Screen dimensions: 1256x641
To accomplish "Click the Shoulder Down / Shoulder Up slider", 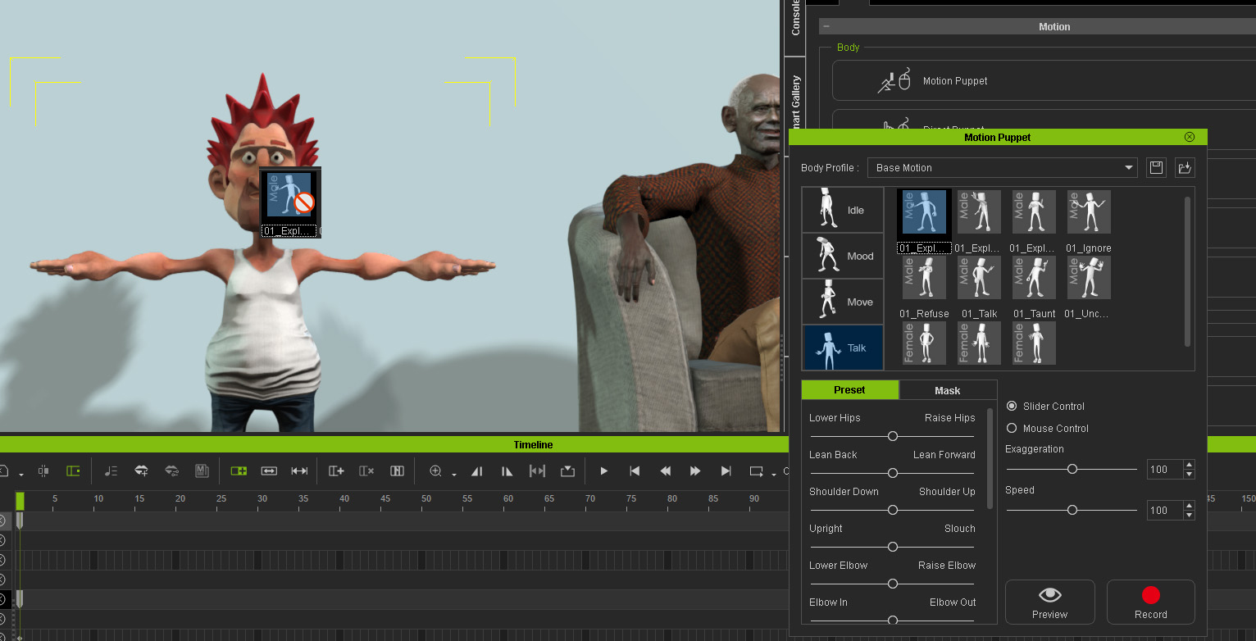I will click(x=892, y=510).
